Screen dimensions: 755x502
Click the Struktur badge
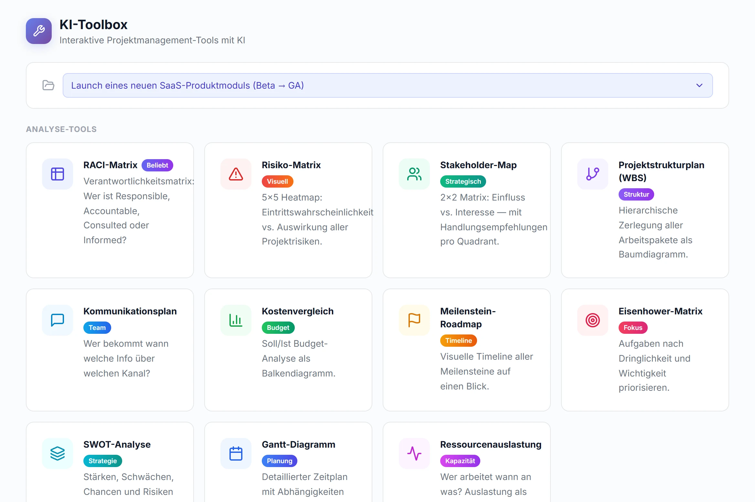636,194
